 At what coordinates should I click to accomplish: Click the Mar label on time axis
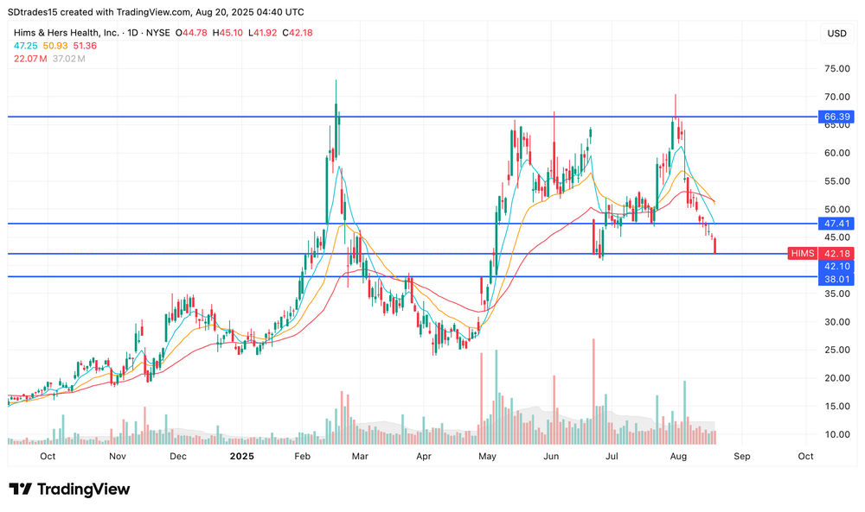click(x=360, y=456)
